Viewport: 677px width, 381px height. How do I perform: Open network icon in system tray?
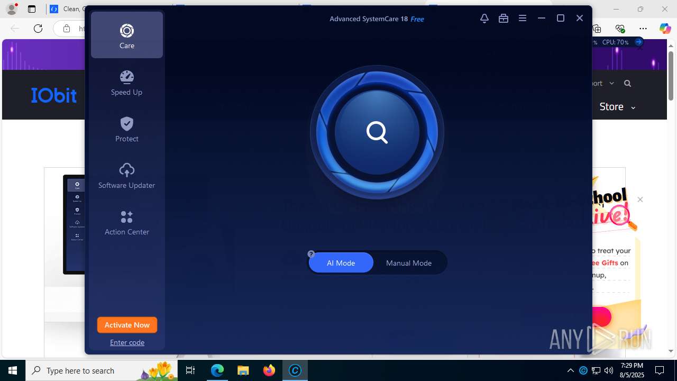(596, 370)
